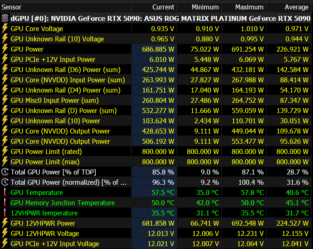This screenshot has width=313, height=249.
Task: Click the lightning icon next to GPU Core Voltage
Action: 5,28
